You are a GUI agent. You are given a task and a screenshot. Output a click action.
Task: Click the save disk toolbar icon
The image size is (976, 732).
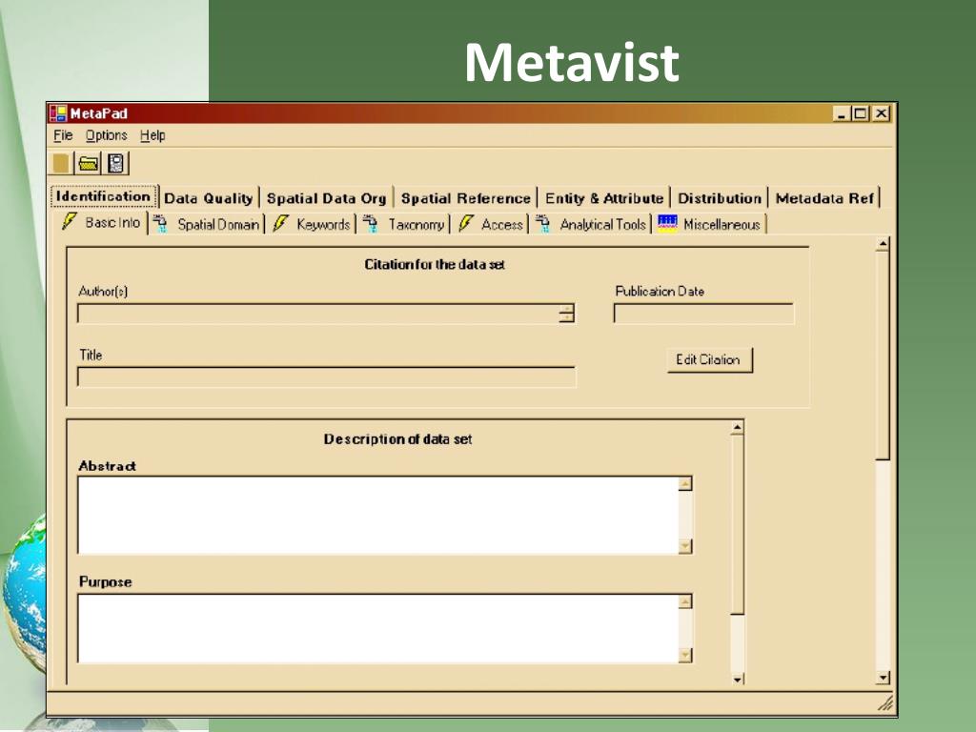coord(115,164)
